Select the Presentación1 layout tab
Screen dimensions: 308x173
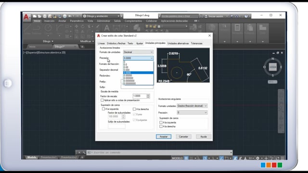(49, 157)
